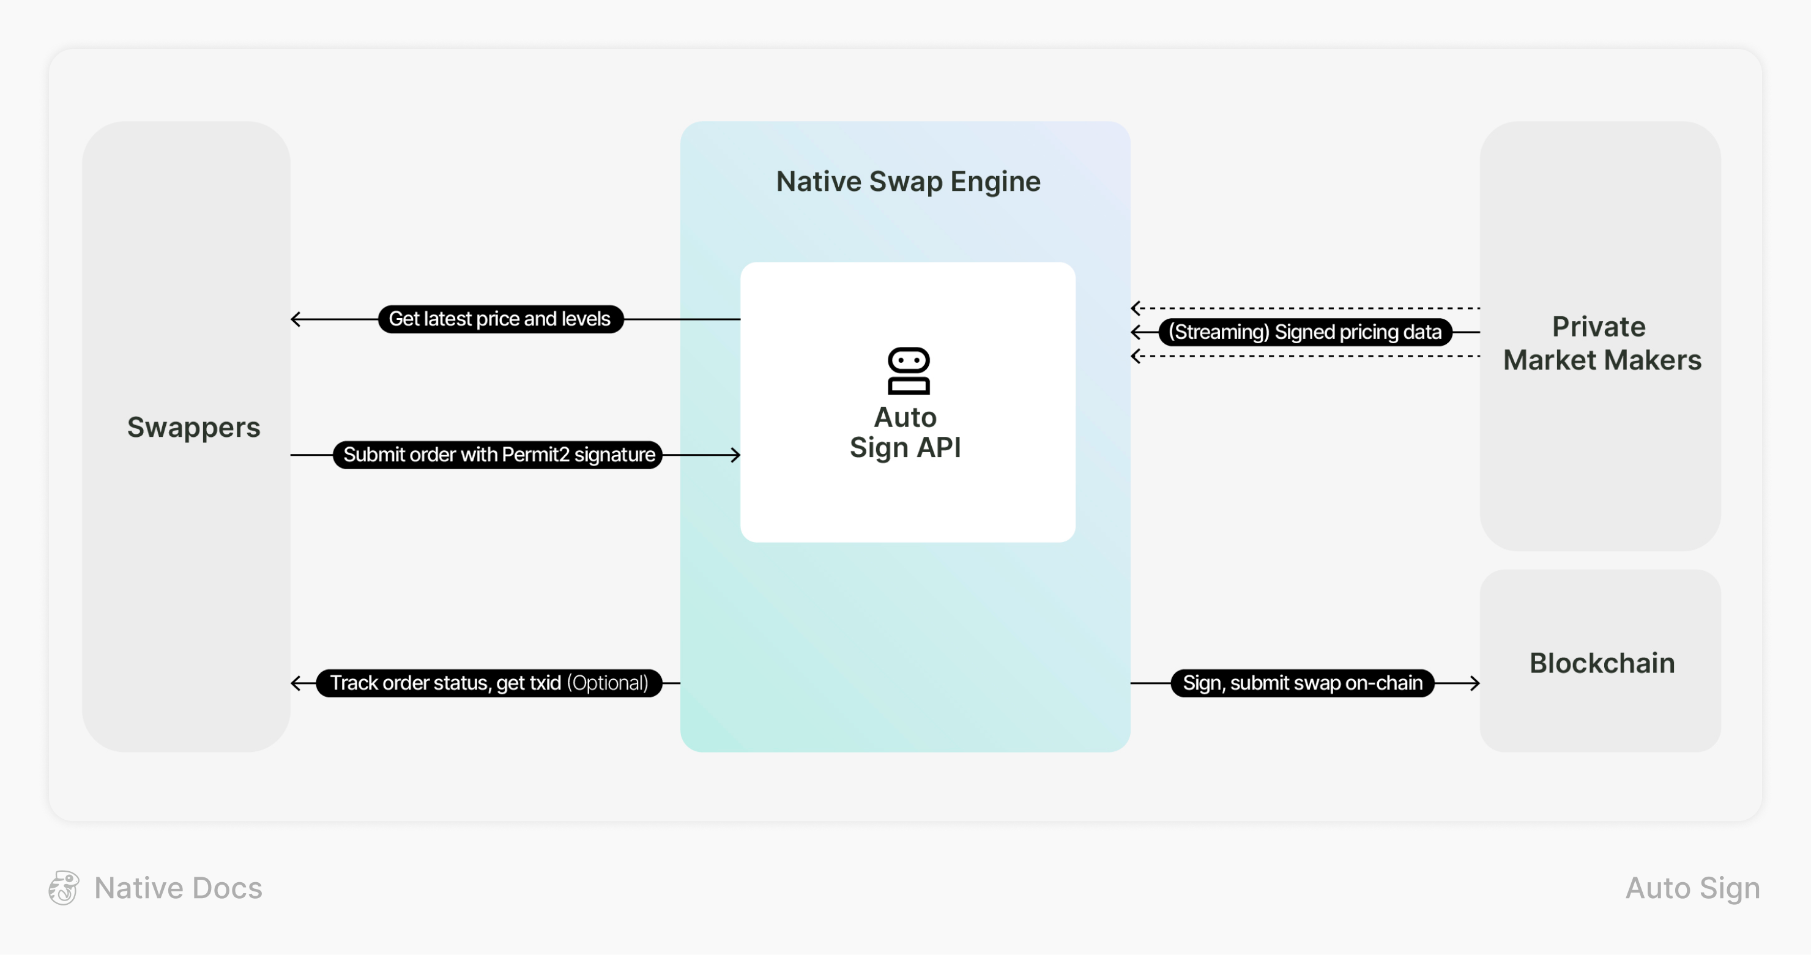Screen dimensions: 1811x955
Task: Select the Sign, submit swap on-chain label
Action: tap(1302, 683)
